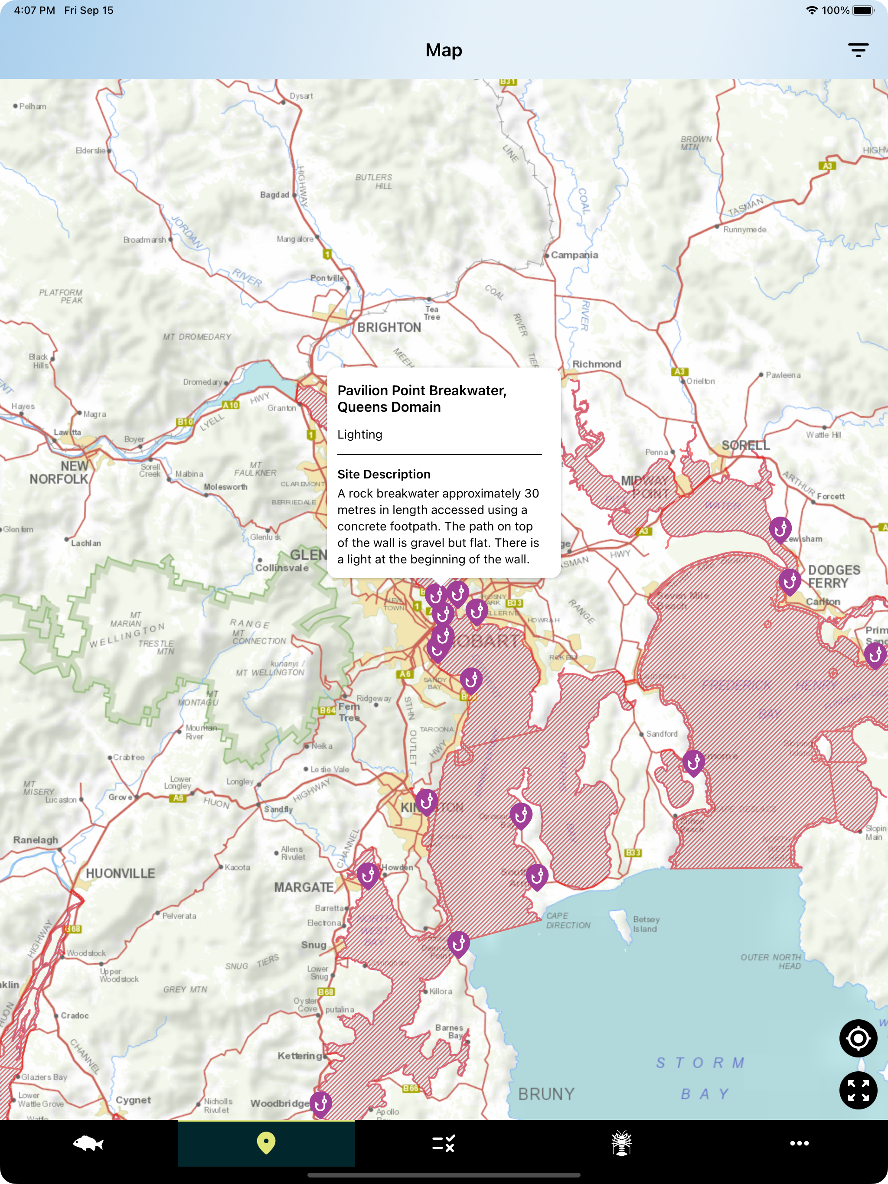Screen dimensions: 888x1184
Task: Tap the Site Description heading
Action: pos(384,474)
